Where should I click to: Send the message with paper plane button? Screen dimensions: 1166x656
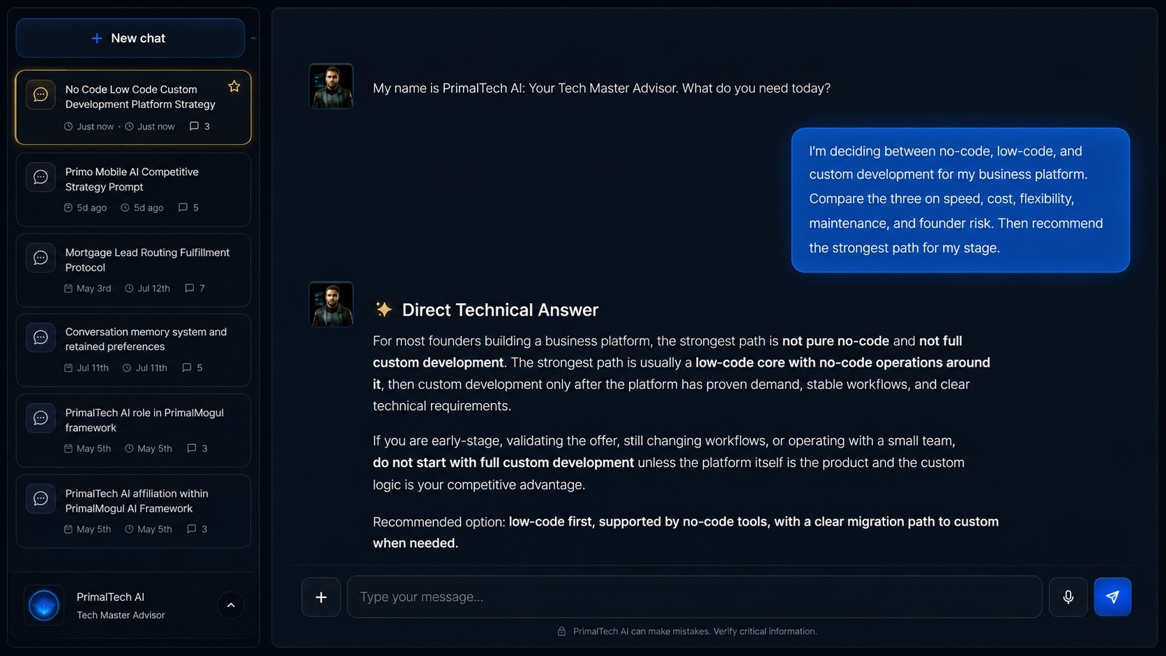pyautogui.click(x=1113, y=597)
